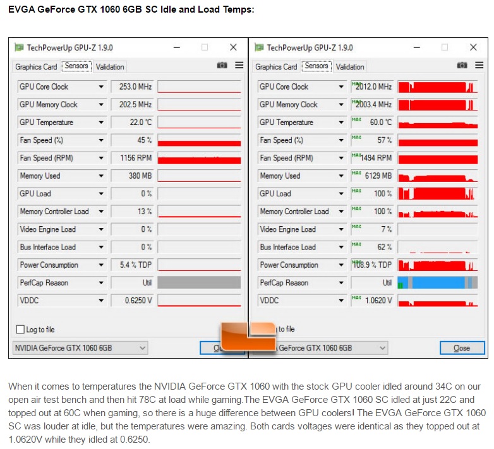
Task: Open GPU selector combo box in left window
Action: (80, 348)
